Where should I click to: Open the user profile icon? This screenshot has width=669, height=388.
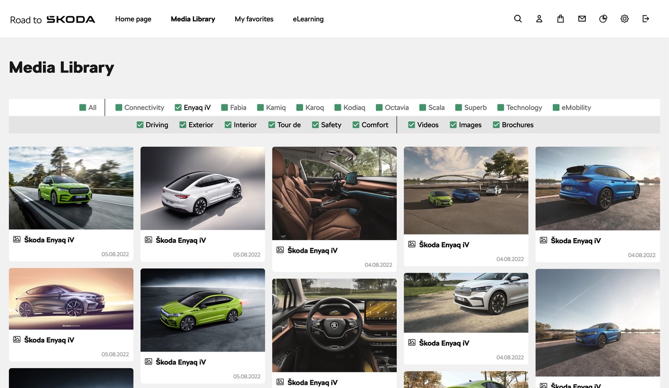539,19
